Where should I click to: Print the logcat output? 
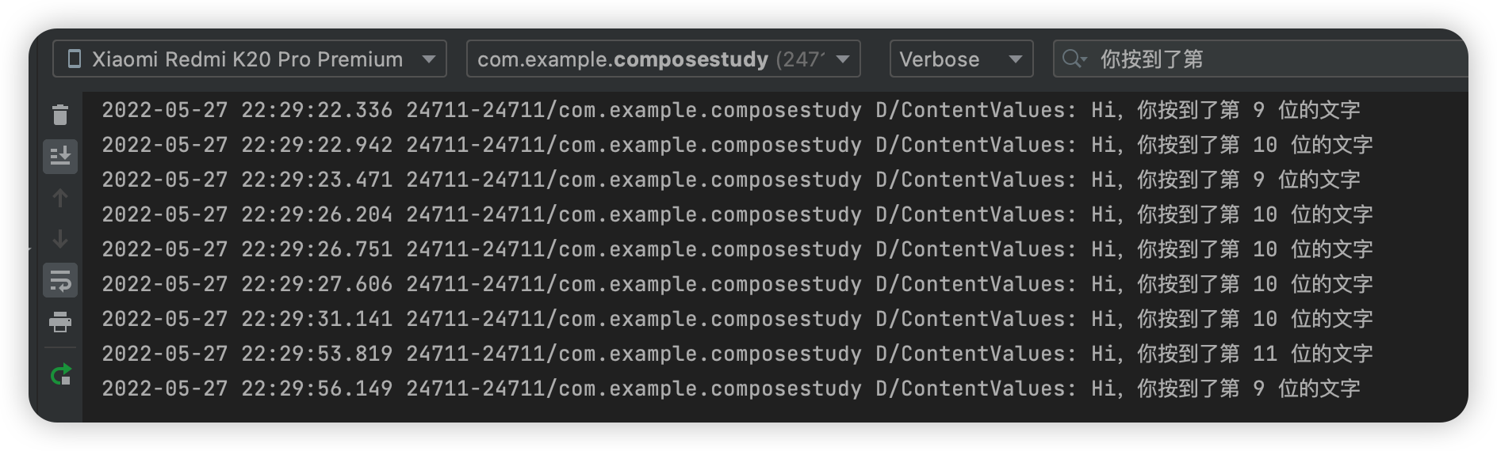tap(60, 322)
